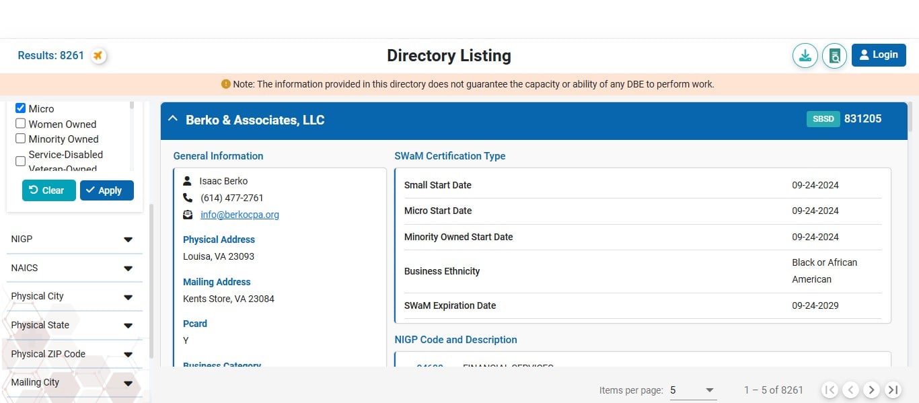Expand the Physical ZIP Code filter
919x403 pixels.
tap(74, 354)
